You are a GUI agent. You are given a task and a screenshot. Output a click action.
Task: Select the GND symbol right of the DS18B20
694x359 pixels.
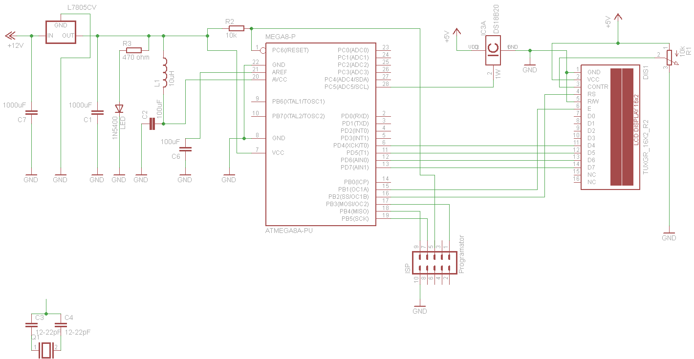[x=530, y=66]
